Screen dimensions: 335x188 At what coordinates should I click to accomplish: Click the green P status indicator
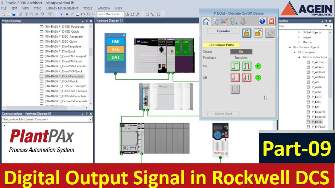(x=258, y=66)
